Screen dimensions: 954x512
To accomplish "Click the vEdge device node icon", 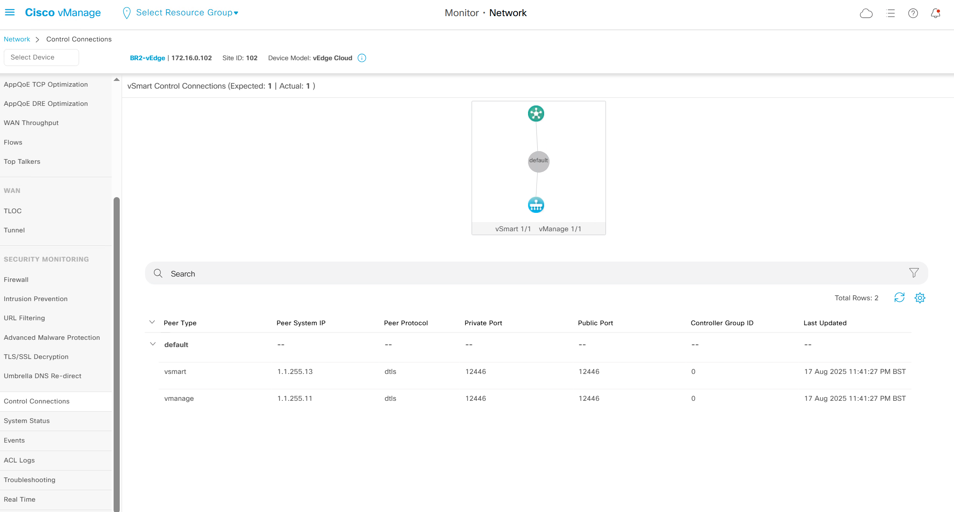I will (x=536, y=205).
